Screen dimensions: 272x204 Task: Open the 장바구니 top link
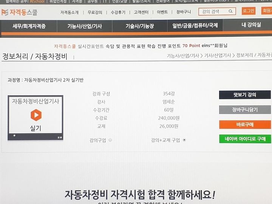183,12
